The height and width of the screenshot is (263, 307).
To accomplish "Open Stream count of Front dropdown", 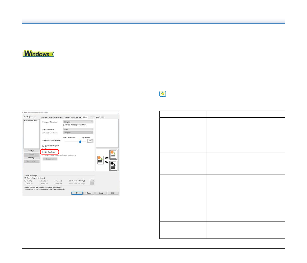I will click(92, 180).
